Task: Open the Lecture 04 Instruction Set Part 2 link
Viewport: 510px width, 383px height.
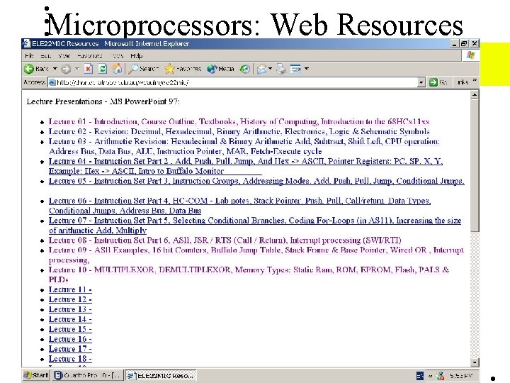Action: [246, 166]
